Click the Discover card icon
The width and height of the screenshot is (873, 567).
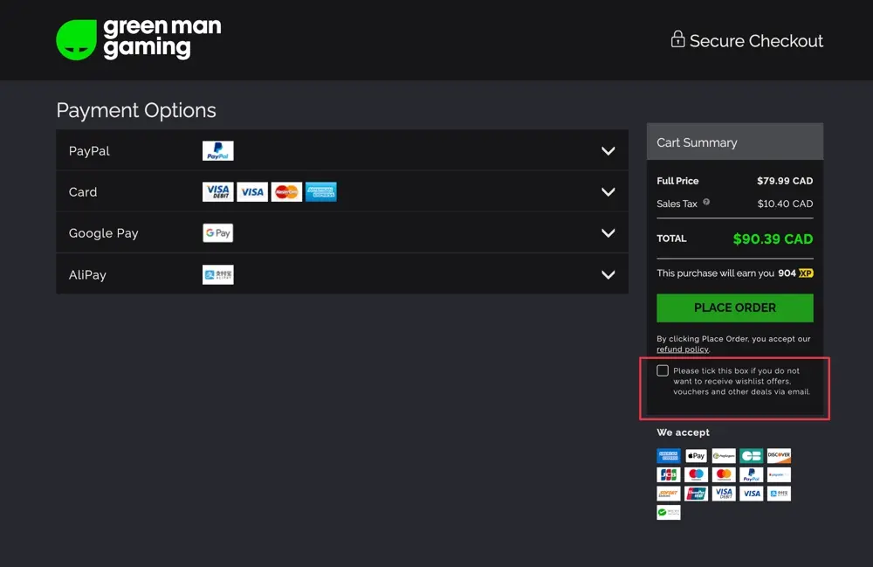tap(779, 456)
